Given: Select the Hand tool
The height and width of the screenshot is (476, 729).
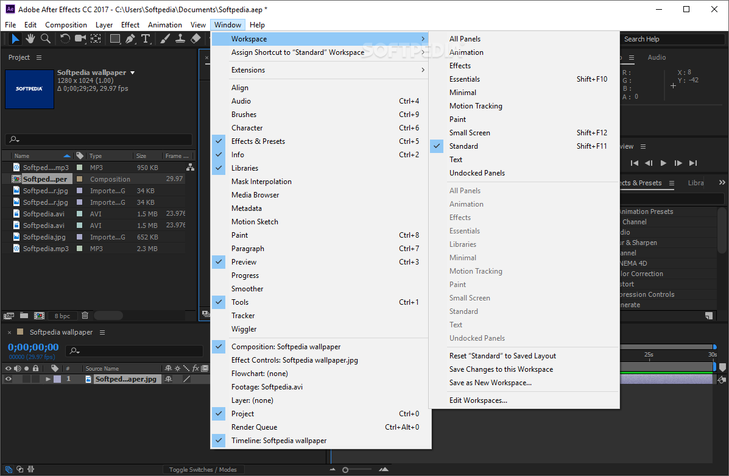Looking at the screenshot, I should (30, 38).
